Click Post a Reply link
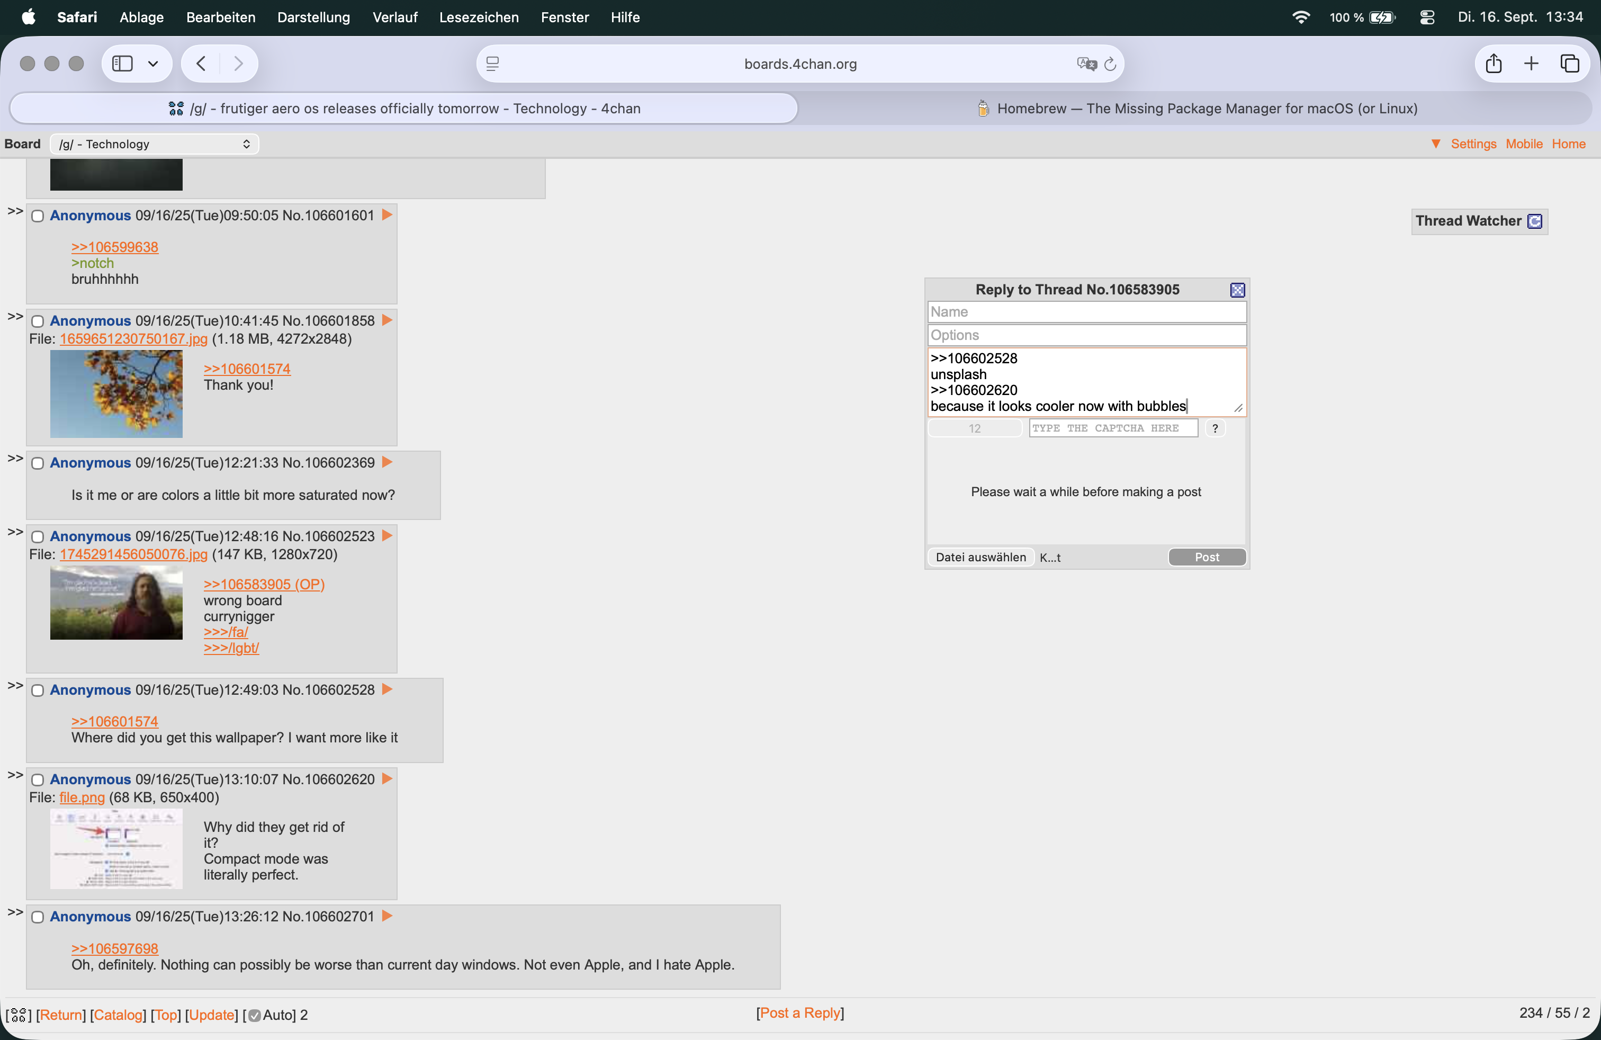This screenshot has height=1040, width=1601. (x=801, y=1012)
